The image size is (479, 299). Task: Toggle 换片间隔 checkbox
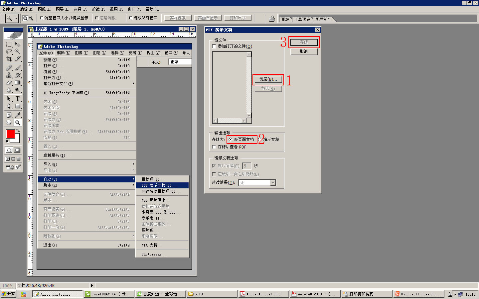pos(214,165)
